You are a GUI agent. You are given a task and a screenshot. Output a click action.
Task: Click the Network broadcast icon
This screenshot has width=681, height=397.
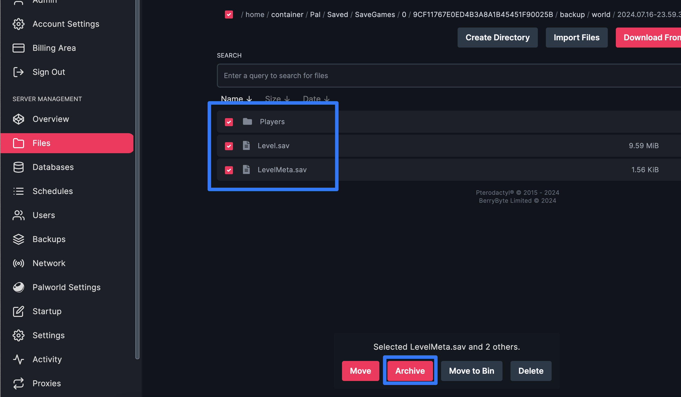(x=18, y=263)
